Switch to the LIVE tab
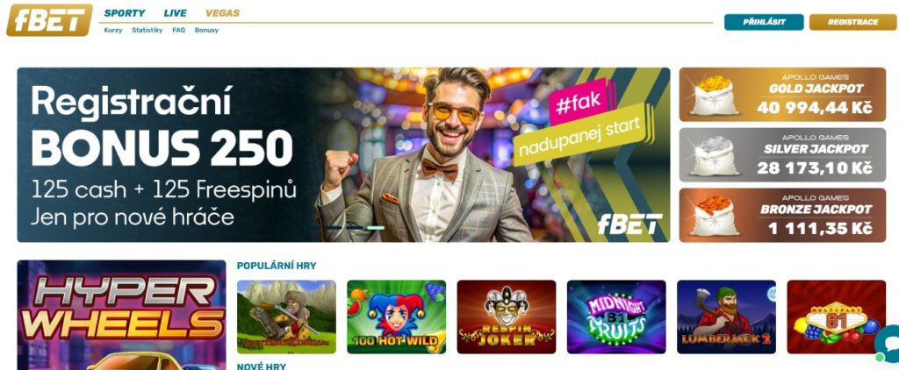Image resolution: width=899 pixels, height=370 pixels. coord(176,13)
